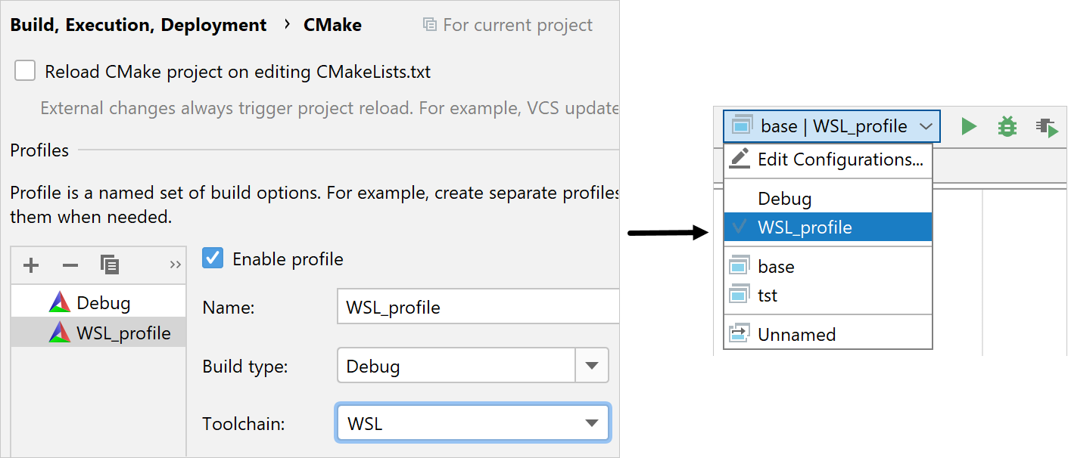Open the profiler run action
This screenshot has width=1068, height=458.
point(1047,126)
